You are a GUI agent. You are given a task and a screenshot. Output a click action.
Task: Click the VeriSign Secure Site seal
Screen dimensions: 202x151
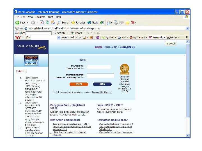[x=125, y=69]
